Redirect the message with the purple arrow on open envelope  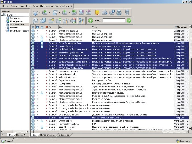coord(89,12)
